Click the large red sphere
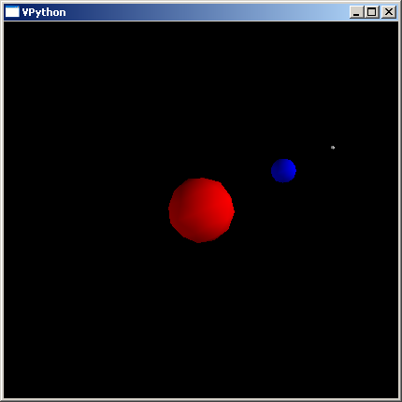The width and height of the screenshot is (402, 402). point(201,210)
